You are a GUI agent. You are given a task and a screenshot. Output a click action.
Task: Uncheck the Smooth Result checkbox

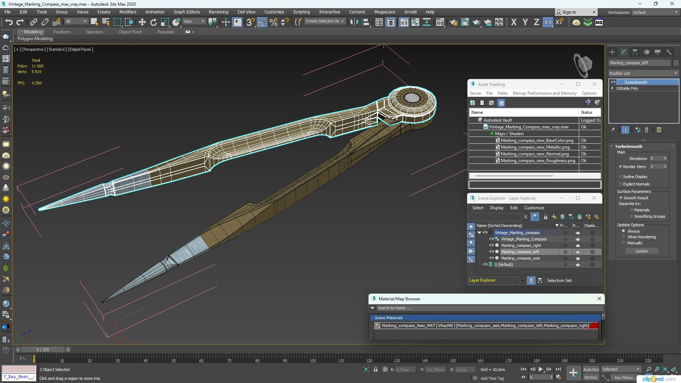[621, 198]
